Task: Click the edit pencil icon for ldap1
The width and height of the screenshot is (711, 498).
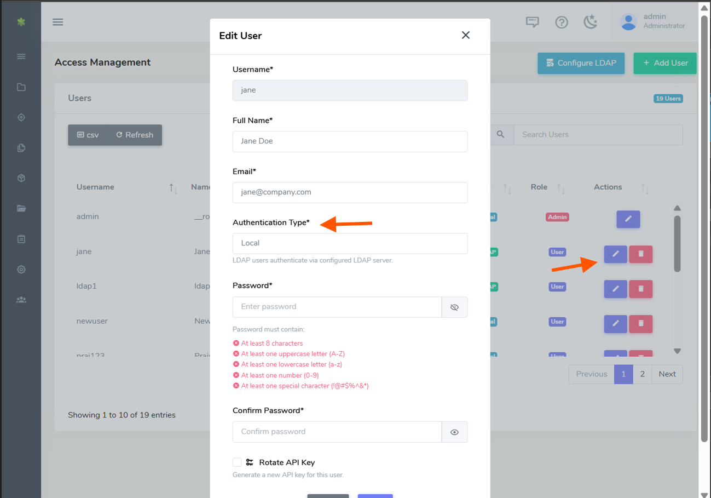Action: coord(615,289)
